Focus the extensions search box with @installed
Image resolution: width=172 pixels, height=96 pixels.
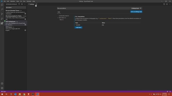tap(16, 7)
